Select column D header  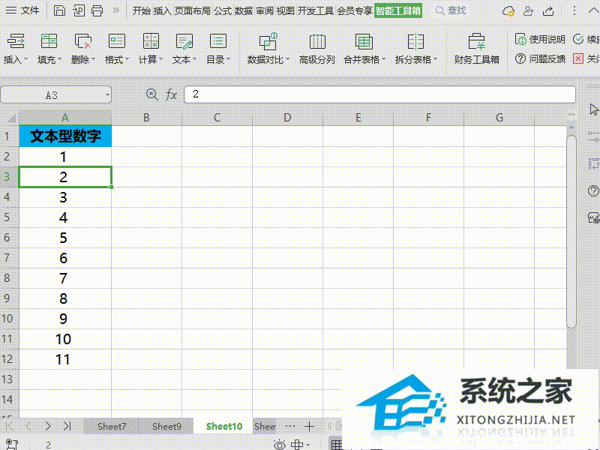point(287,118)
